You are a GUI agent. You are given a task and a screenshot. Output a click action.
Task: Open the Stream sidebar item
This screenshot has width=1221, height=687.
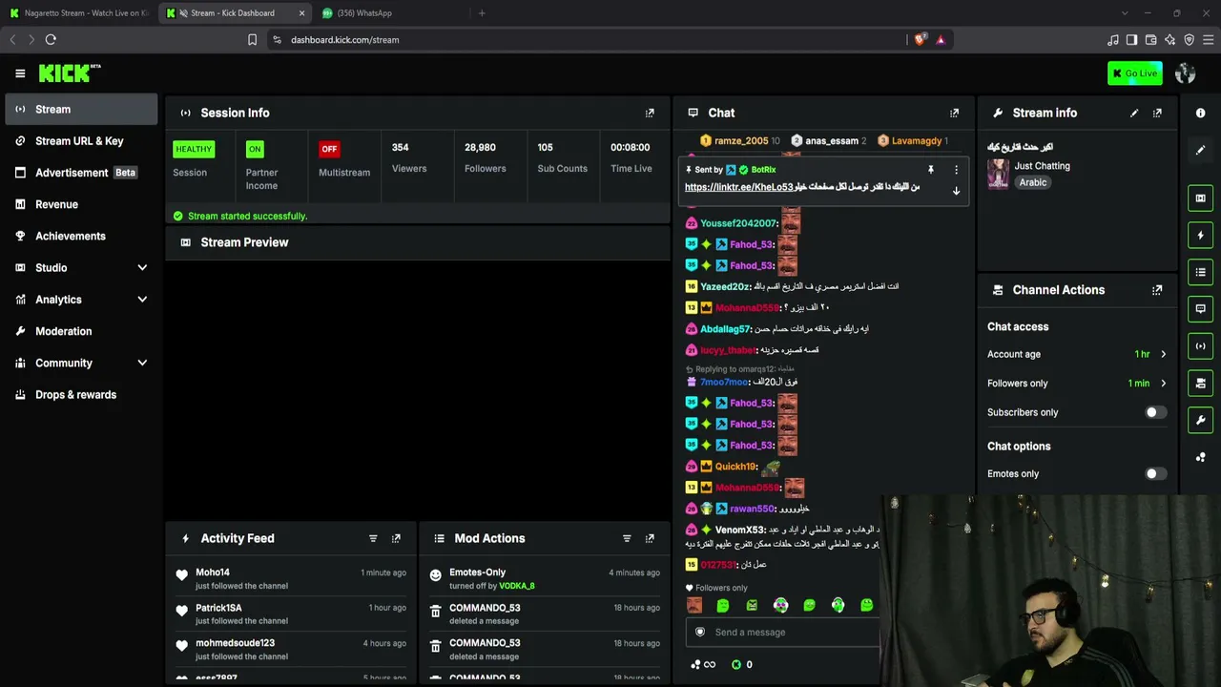81,109
